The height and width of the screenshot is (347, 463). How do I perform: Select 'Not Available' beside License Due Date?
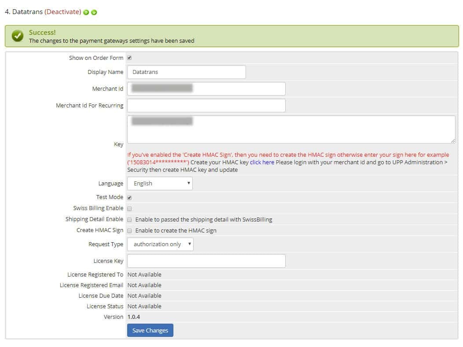(144, 295)
